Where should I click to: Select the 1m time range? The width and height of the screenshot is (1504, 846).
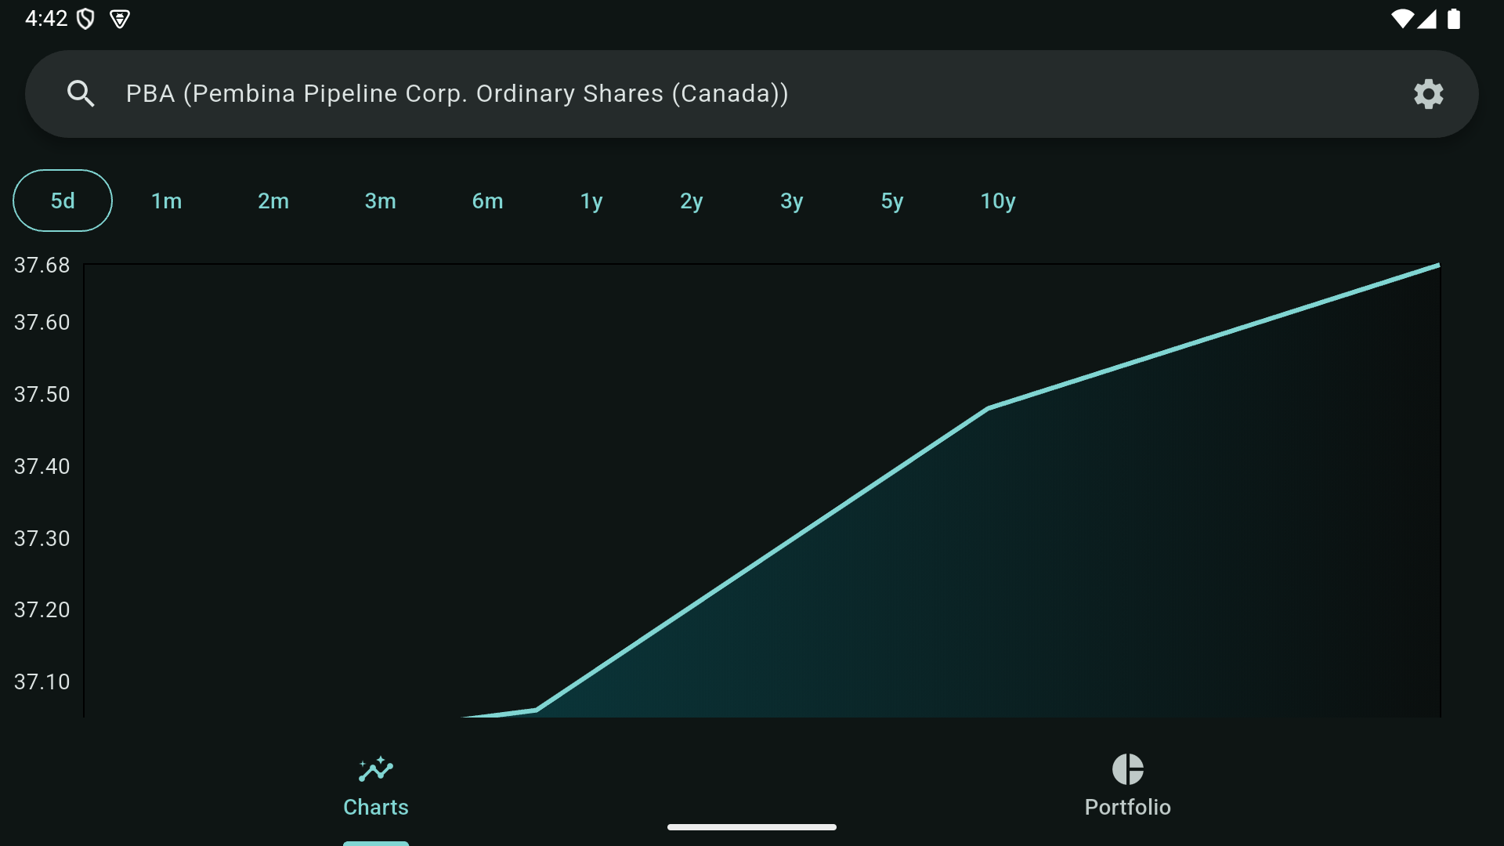coord(166,201)
